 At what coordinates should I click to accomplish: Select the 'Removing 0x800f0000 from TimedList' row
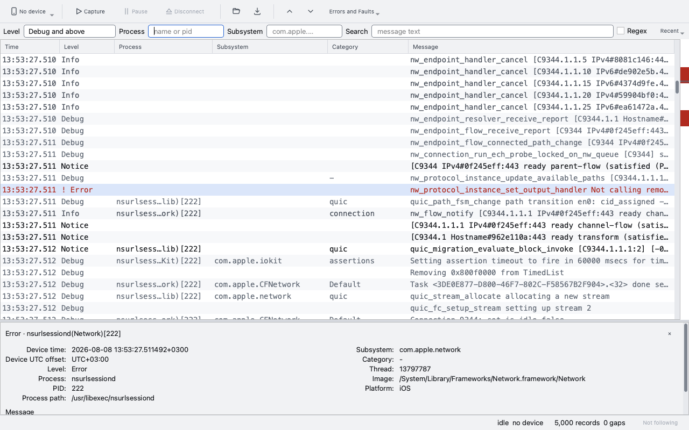[337, 273]
